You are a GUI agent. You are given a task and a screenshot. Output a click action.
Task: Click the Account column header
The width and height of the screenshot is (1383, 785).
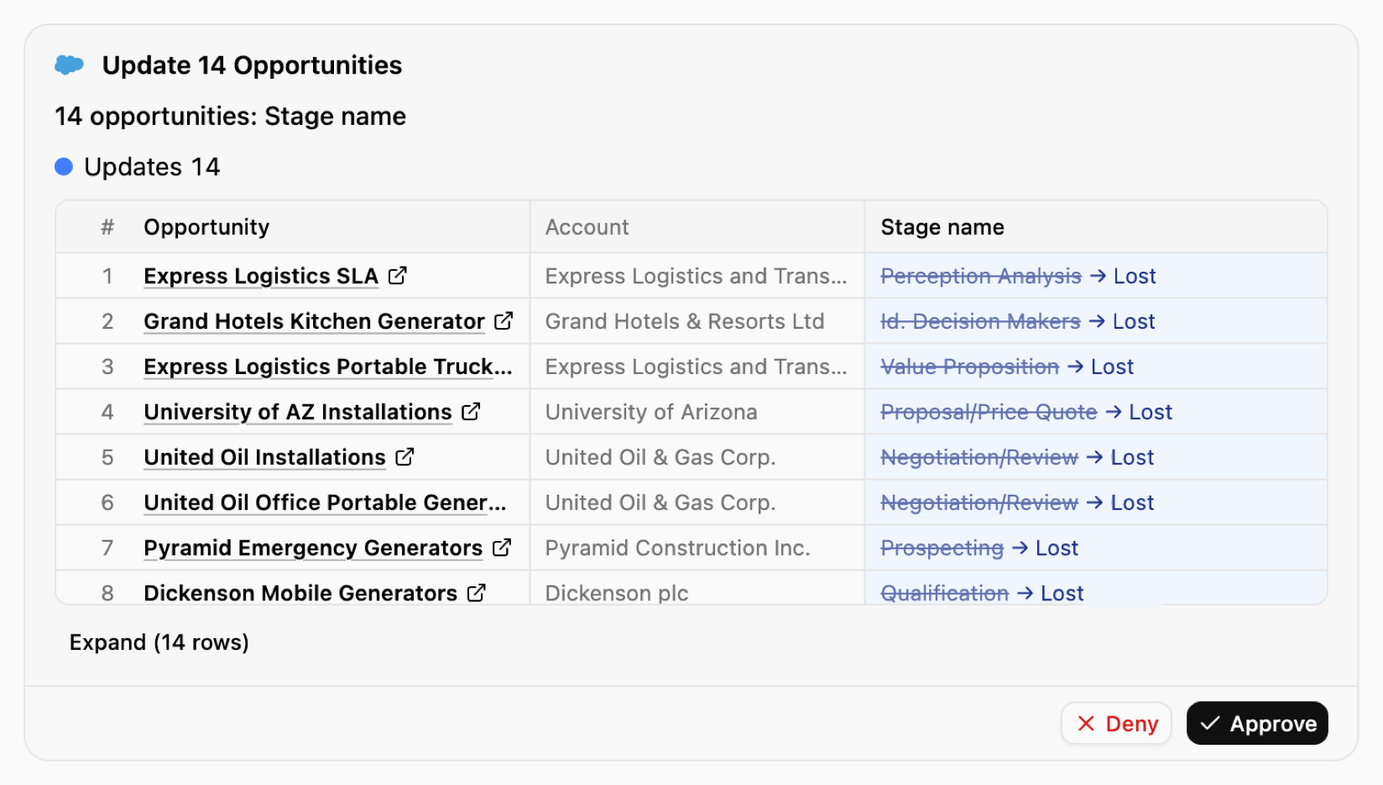pyautogui.click(x=587, y=227)
